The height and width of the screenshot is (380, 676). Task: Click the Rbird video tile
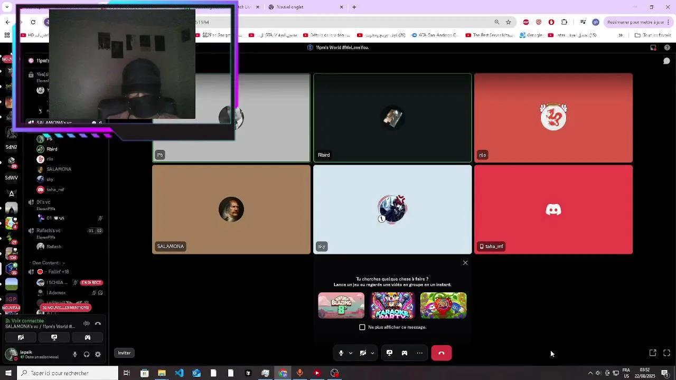[392, 118]
